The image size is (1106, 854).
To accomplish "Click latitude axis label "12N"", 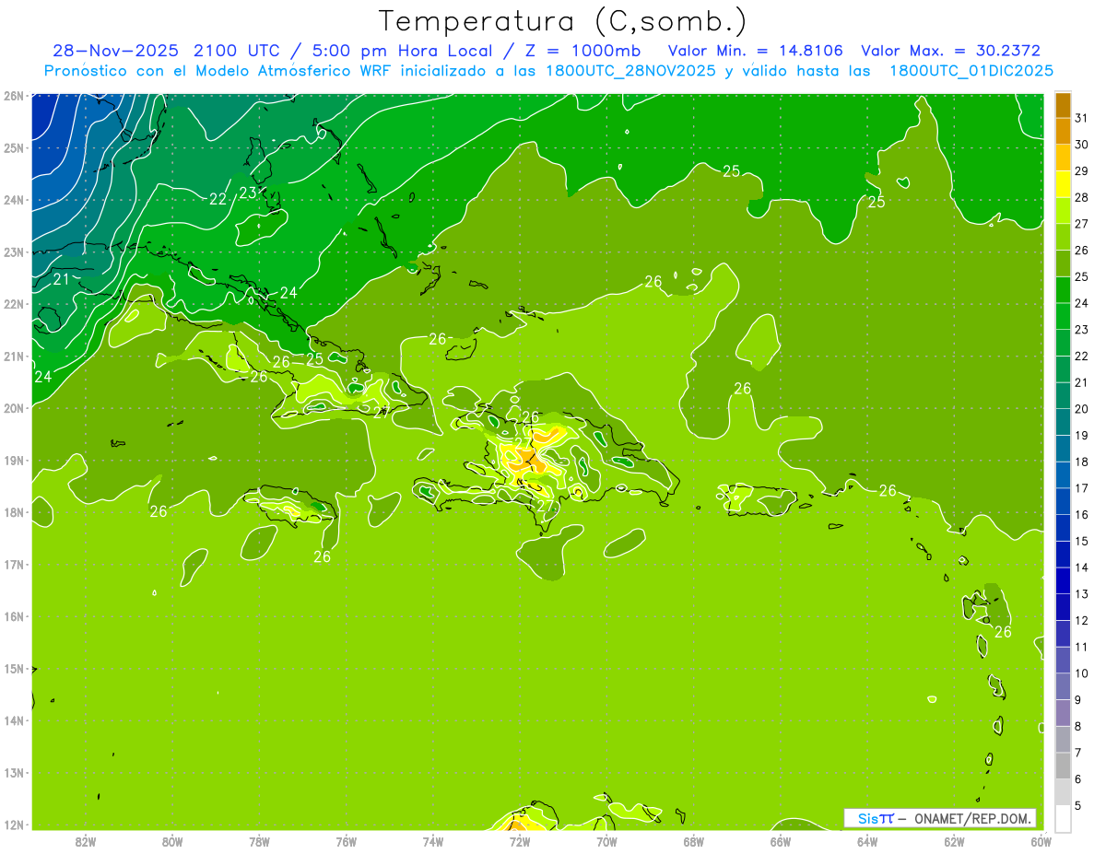I will 14,825.
